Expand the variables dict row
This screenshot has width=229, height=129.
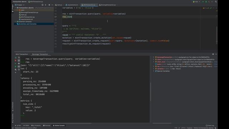pyautogui.click(x=154, y=69)
